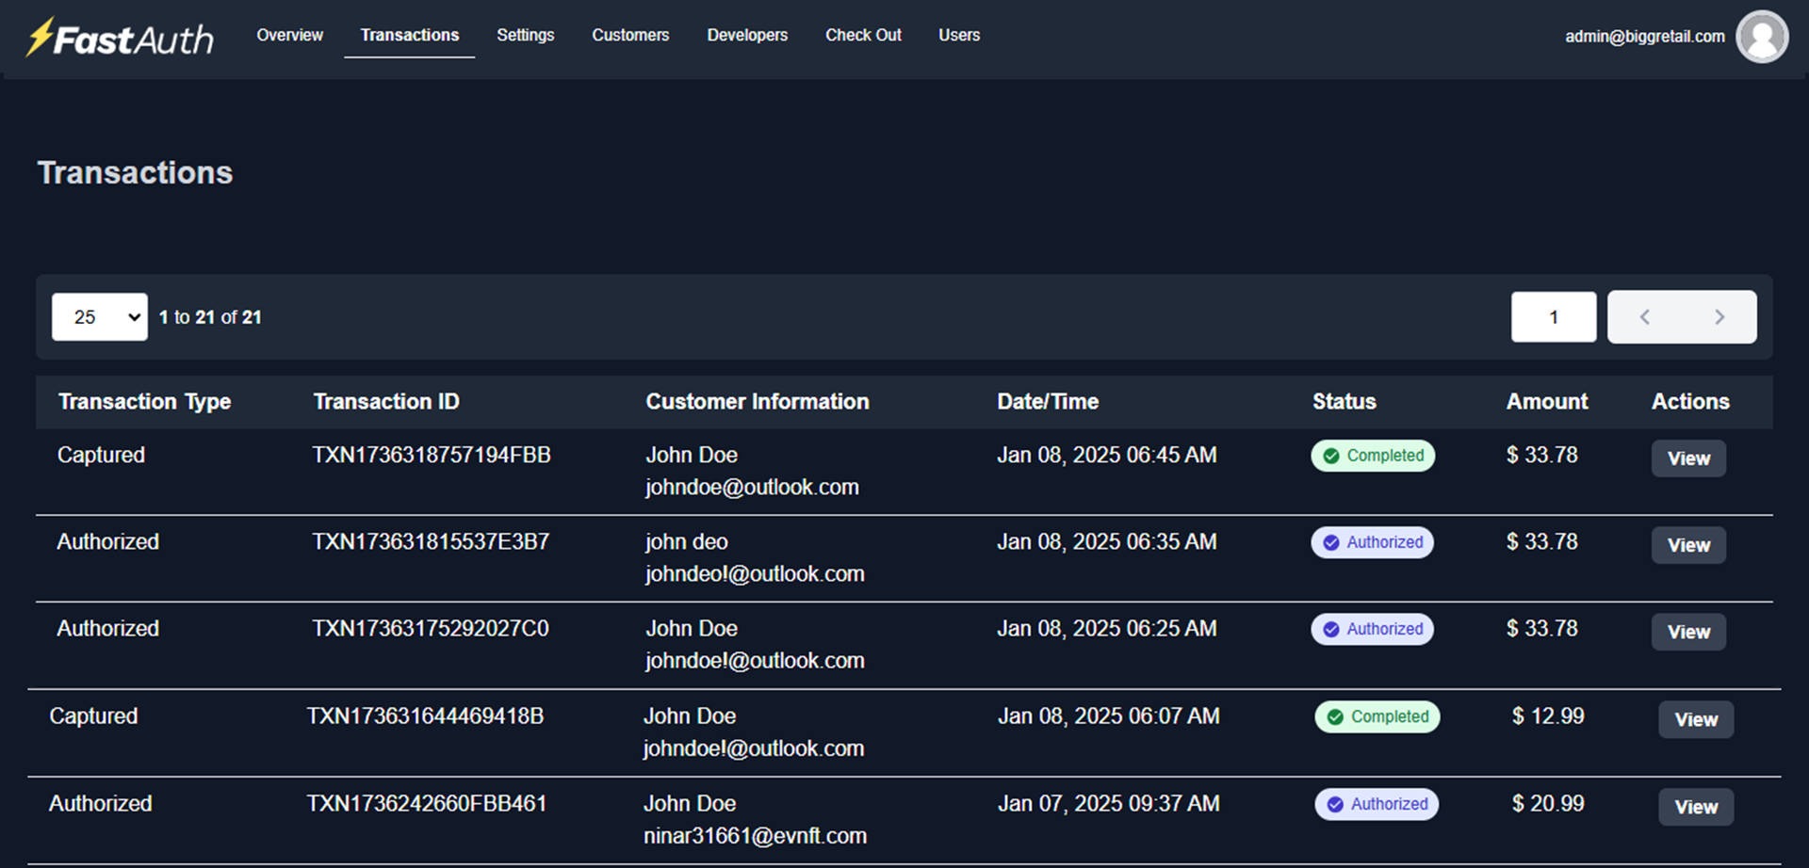Expand the rows-per-page dropdown showing 25
1809x868 pixels.
click(100, 317)
